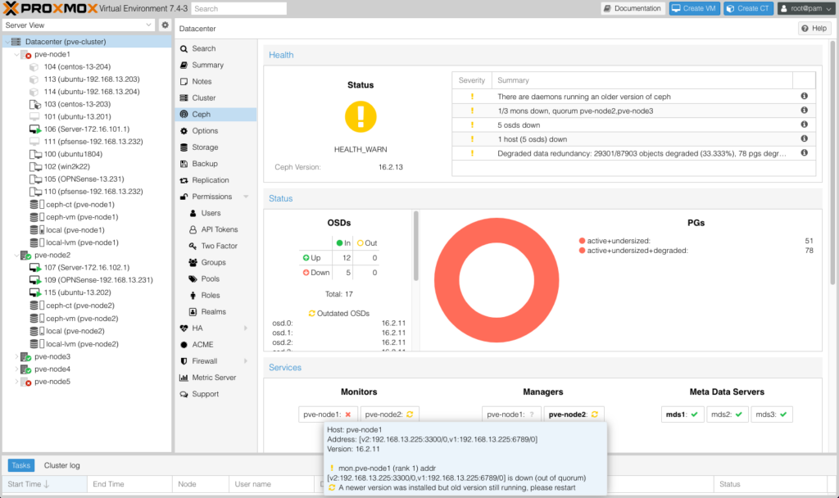The width and height of the screenshot is (839, 498).
Task: Sort by Start Time column header
Action: 44,484
